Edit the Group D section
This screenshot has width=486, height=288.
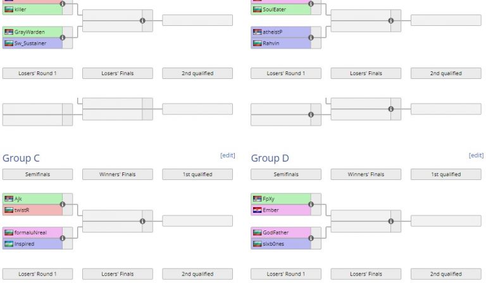click(476, 155)
